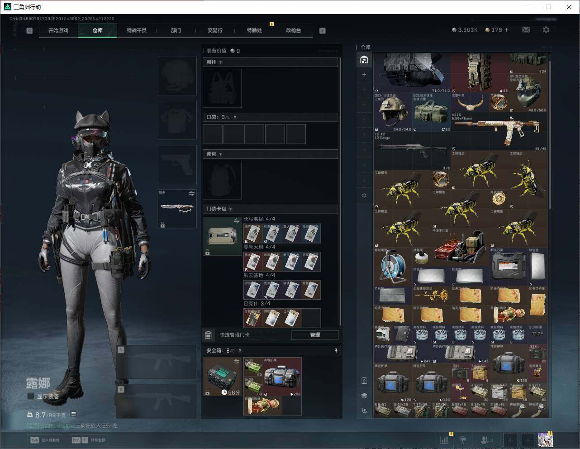
Task: Swap the keycard case via swap icon
Action: coord(237,221)
